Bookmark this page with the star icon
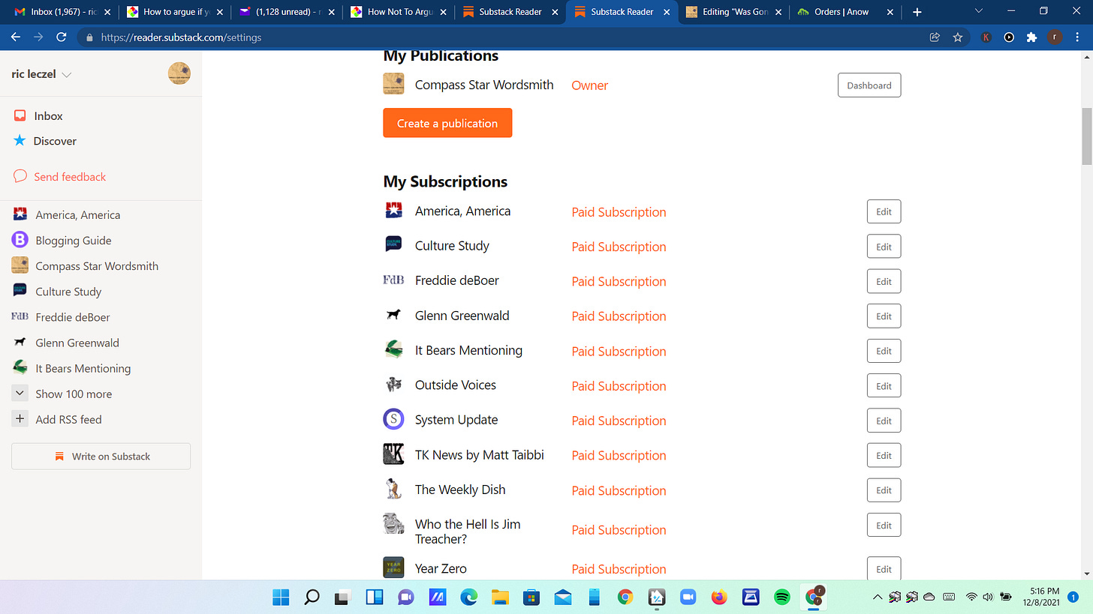Viewport: 1093px width, 614px height. point(957,37)
